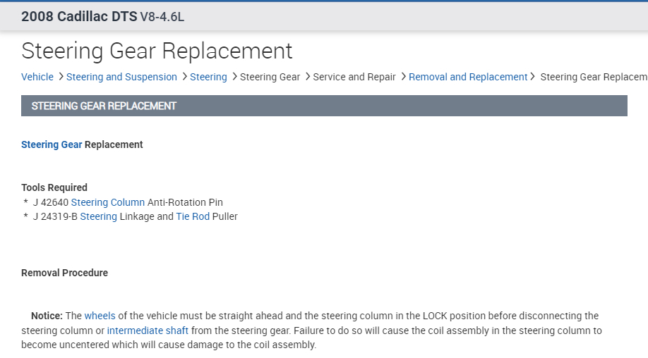The height and width of the screenshot is (358, 648).
Task: Click the chevron just before Service and Repair
Action: 307,77
